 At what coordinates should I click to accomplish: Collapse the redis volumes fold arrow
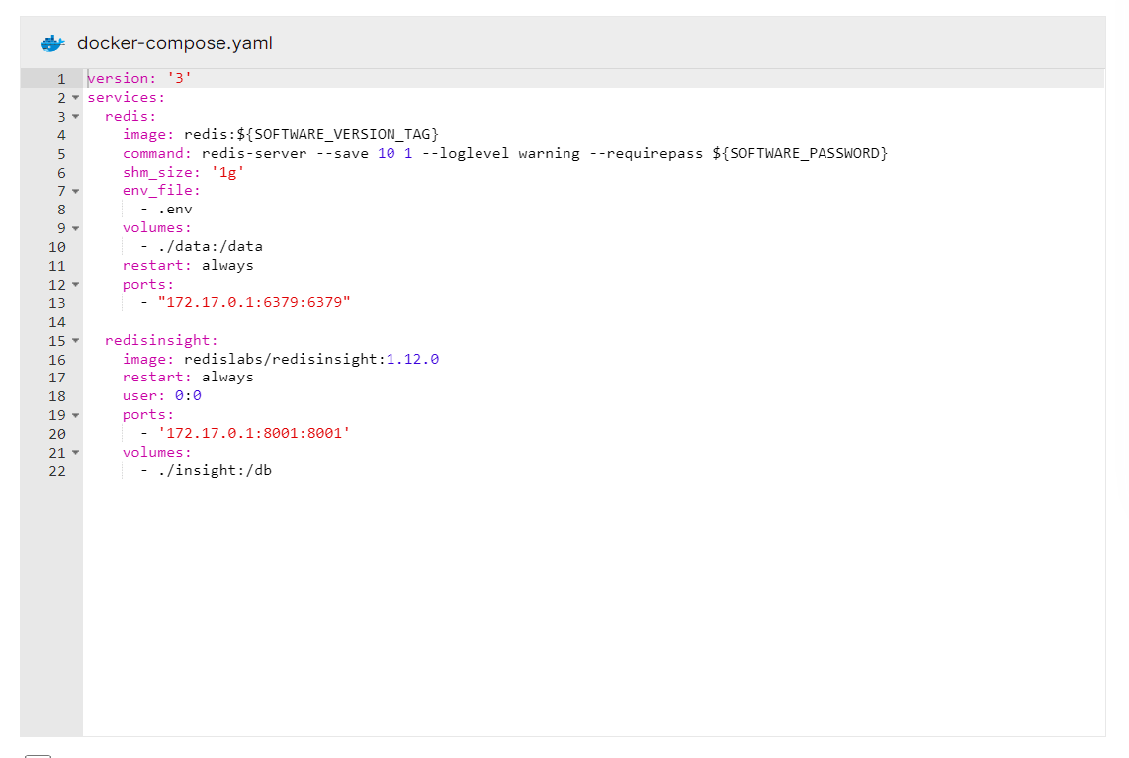point(75,227)
